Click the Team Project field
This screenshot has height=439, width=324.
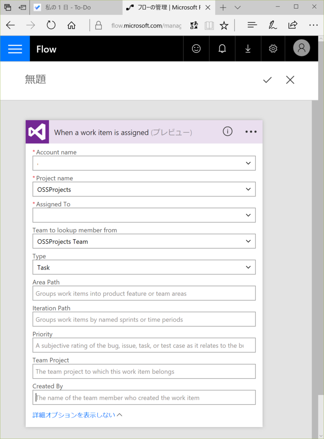144,371
